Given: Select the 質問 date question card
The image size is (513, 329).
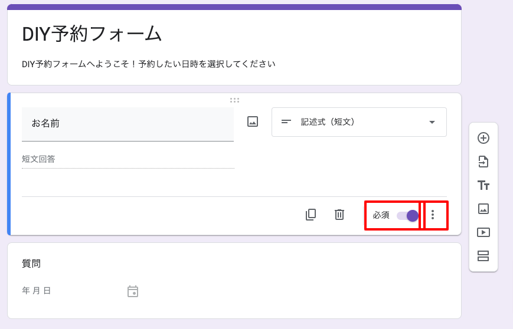Looking at the screenshot, I should (x=234, y=281).
